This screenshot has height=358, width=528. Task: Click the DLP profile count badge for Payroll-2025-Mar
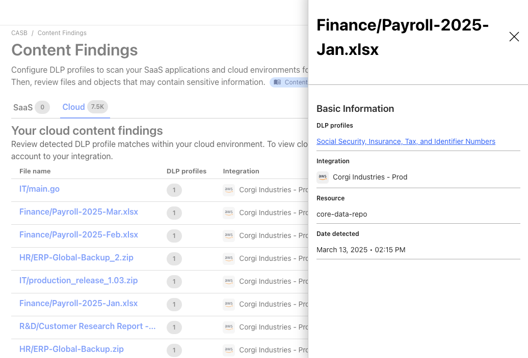point(174,213)
